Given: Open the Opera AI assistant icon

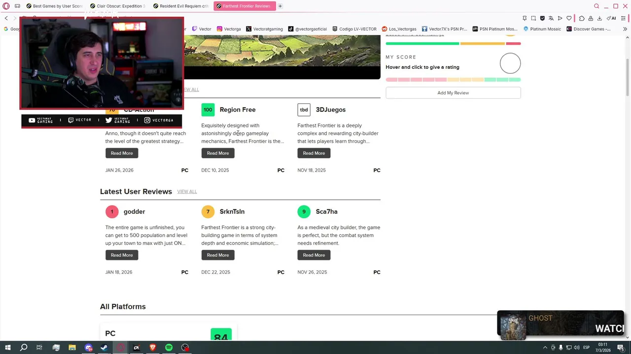Looking at the screenshot, I should tap(611, 18).
